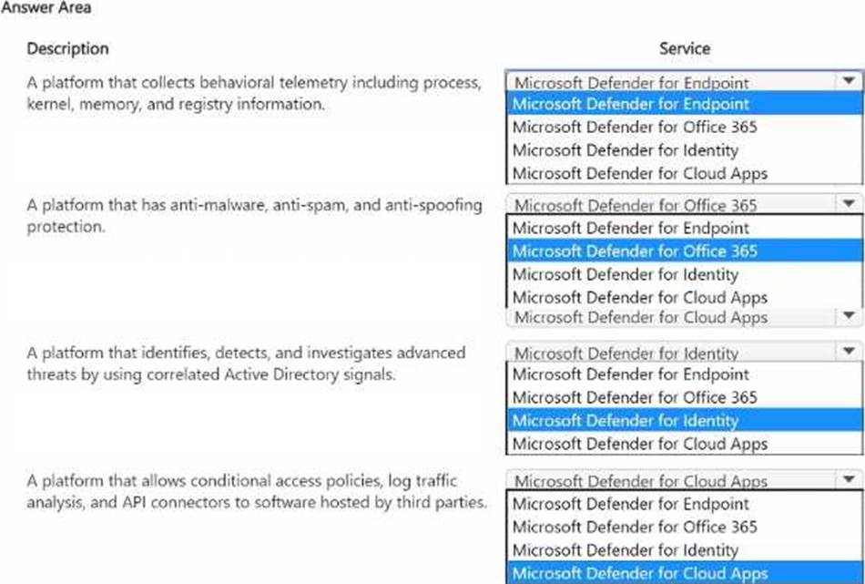Expand the conditional access policies dropdown arrow

click(849, 480)
